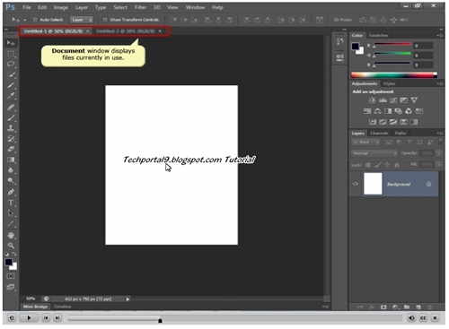Image resolution: width=449 pixels, height=329 pixels.
Task: Open the Window menu
Action: pyautogui.click(x=195, y=7)
